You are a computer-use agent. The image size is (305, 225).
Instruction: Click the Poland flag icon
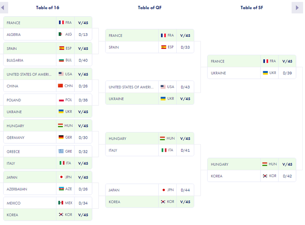click(61, 100)
